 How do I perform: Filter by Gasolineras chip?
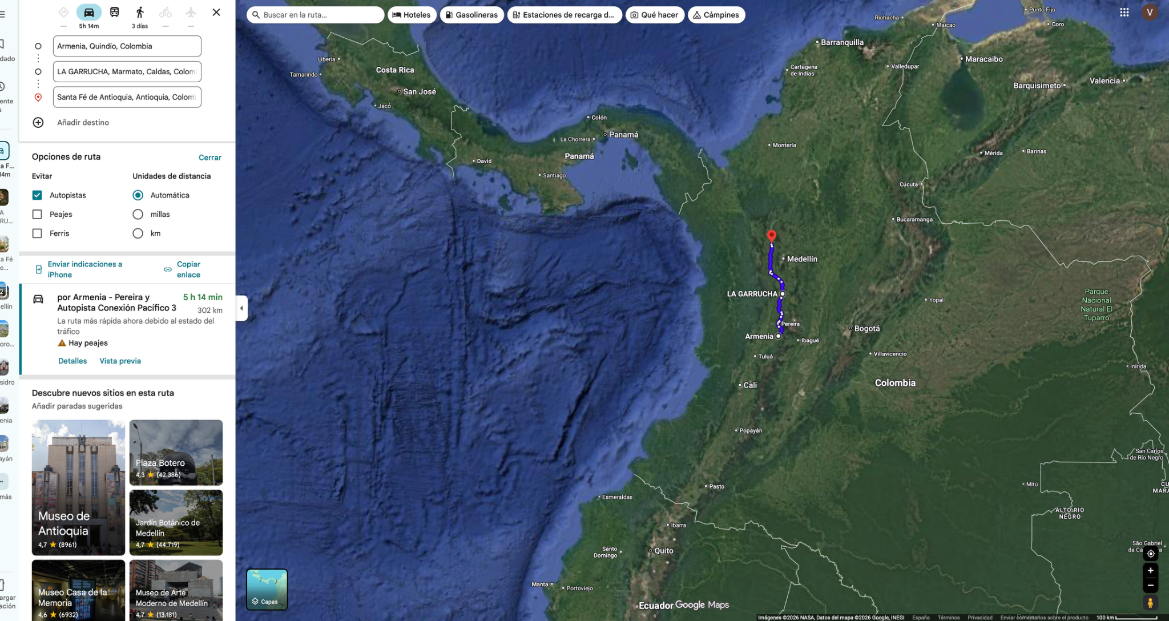pyautogui.click(x=471, y=15)
